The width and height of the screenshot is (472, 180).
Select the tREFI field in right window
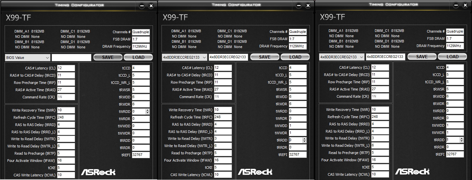point(455,154)
